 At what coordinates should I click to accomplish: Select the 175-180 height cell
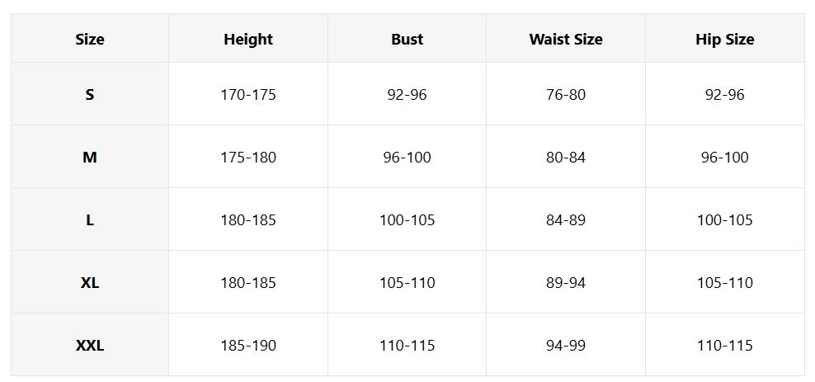[248, 157]
